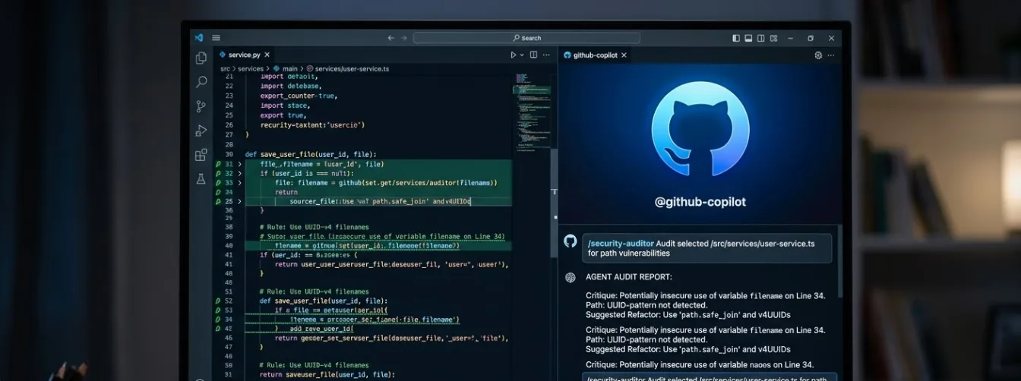Expand the folded region on line 33
The height and width of the screenshot is (381, 1021).
(x=240, y=183)
